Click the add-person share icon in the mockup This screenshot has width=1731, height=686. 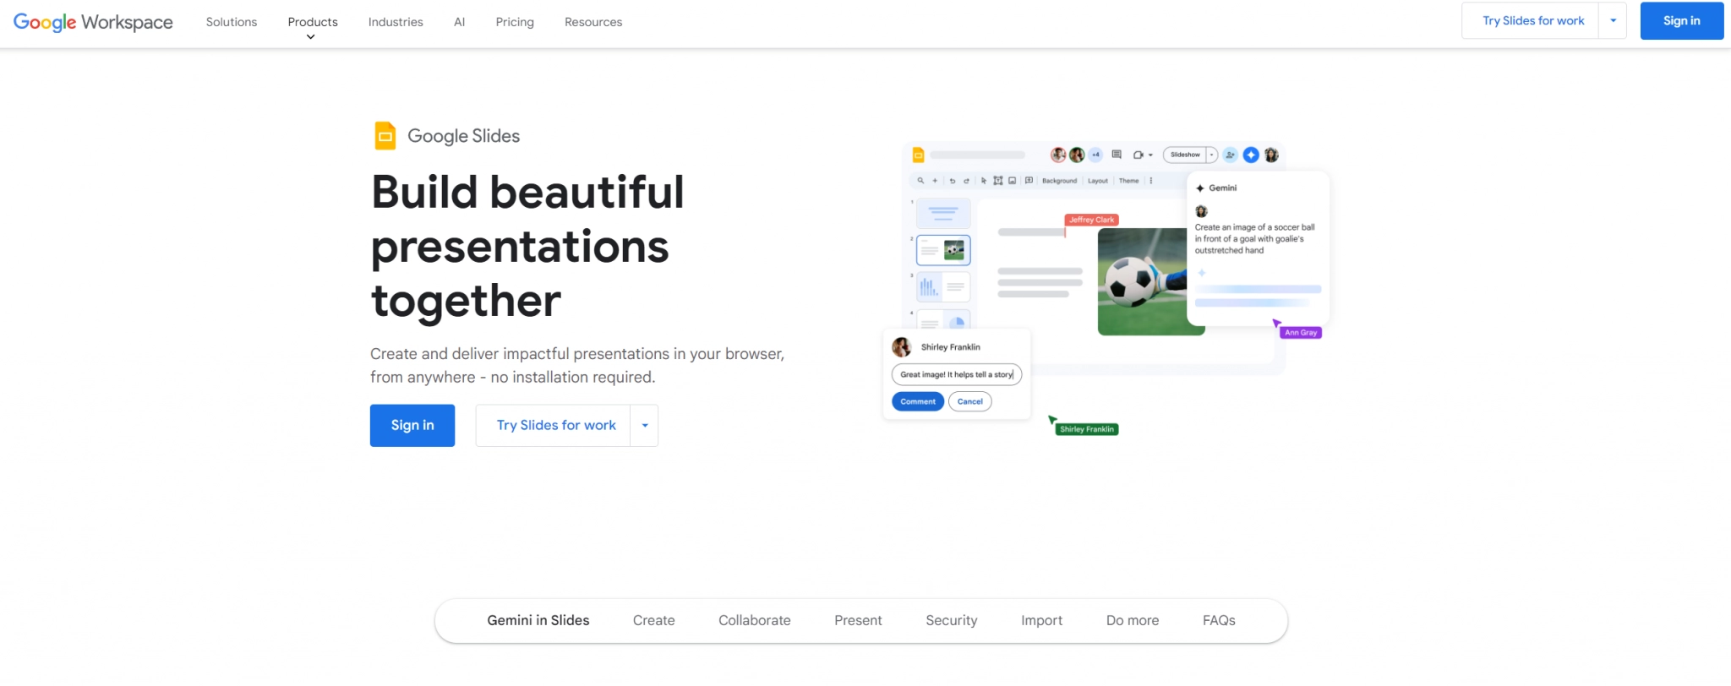click(1230, 155)
